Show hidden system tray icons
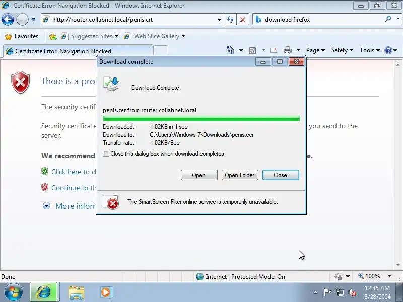403x302 pixels. pos(316,292)
